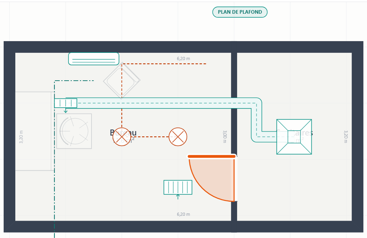
Task: Select the Bureau room label
Action: [123, 133]
